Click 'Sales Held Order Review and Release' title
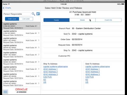 tap(63, 8)
